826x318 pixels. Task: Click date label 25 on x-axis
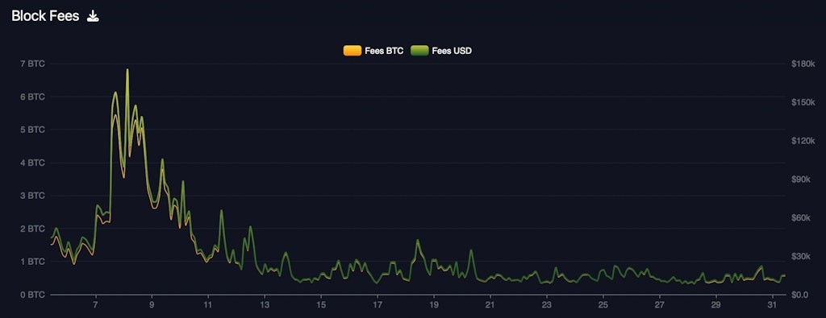[603, 305]
